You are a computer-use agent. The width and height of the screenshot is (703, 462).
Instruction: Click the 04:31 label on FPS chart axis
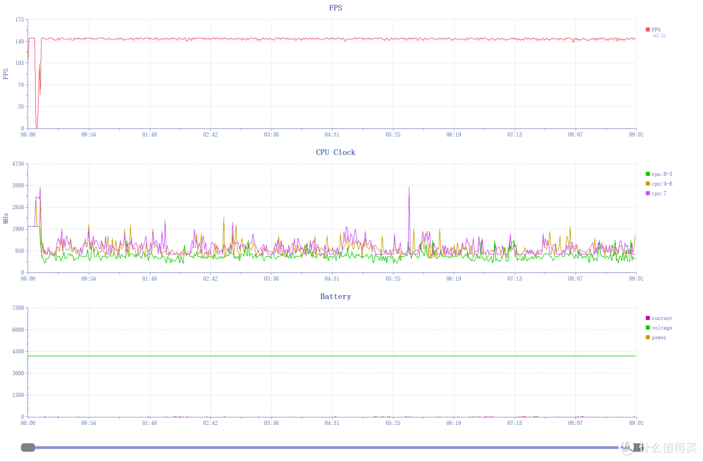click(332, 135)
